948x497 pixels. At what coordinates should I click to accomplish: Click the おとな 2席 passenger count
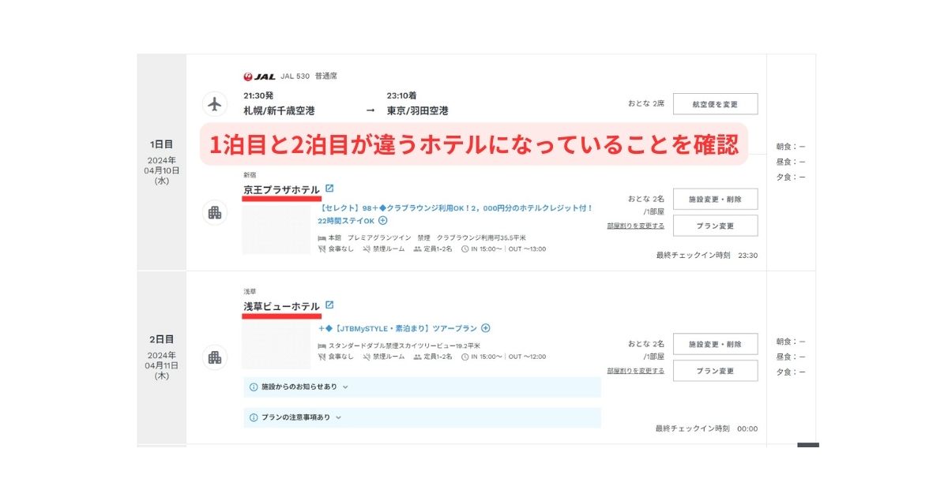click(x=646, y=104)
